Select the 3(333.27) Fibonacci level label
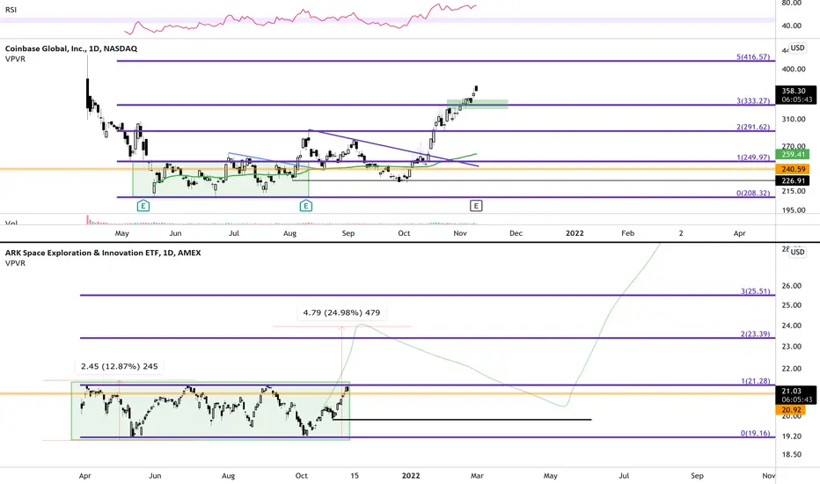 (753, 100)
